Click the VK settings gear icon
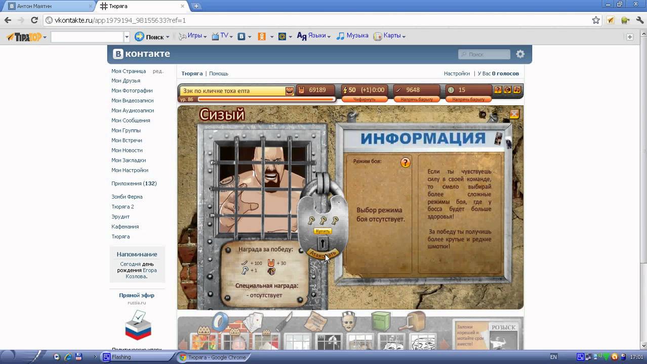The height and width of the screenshot is (364, 647). click(x=520, y=54)
